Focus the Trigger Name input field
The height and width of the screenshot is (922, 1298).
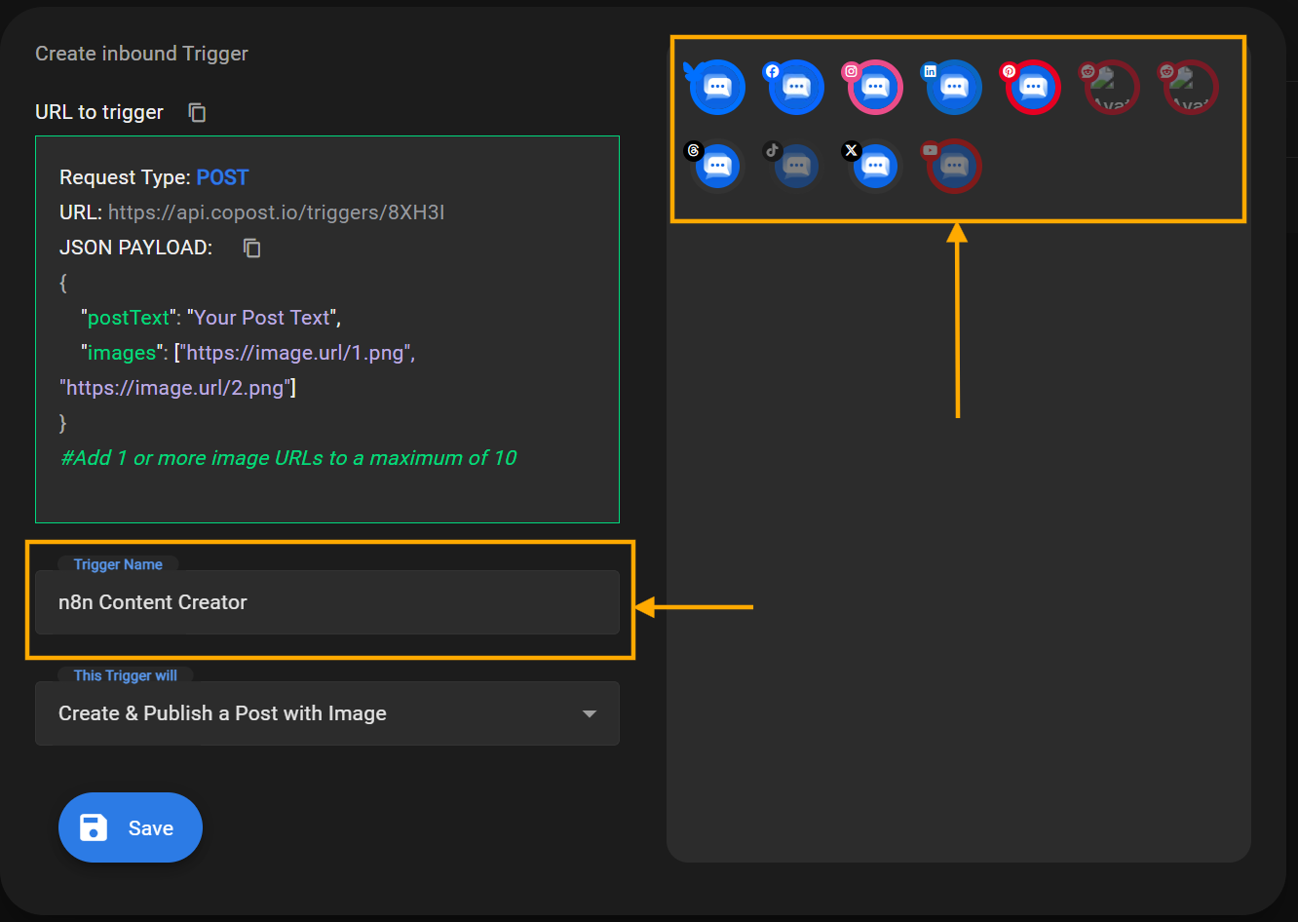tap(327, 602)
